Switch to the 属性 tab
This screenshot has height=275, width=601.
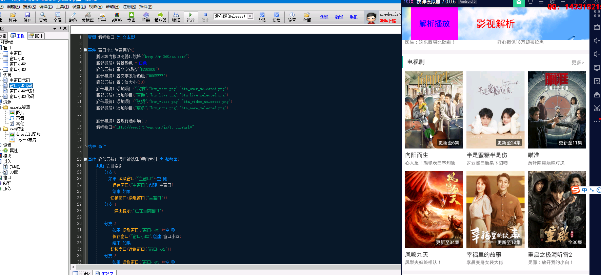click(36, 36)
